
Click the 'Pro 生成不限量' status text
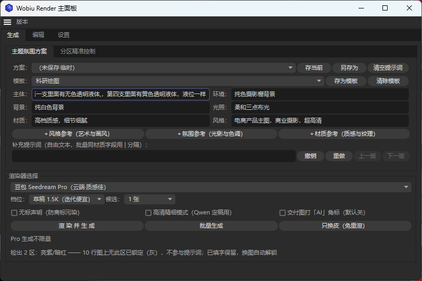tap(31, 239)
